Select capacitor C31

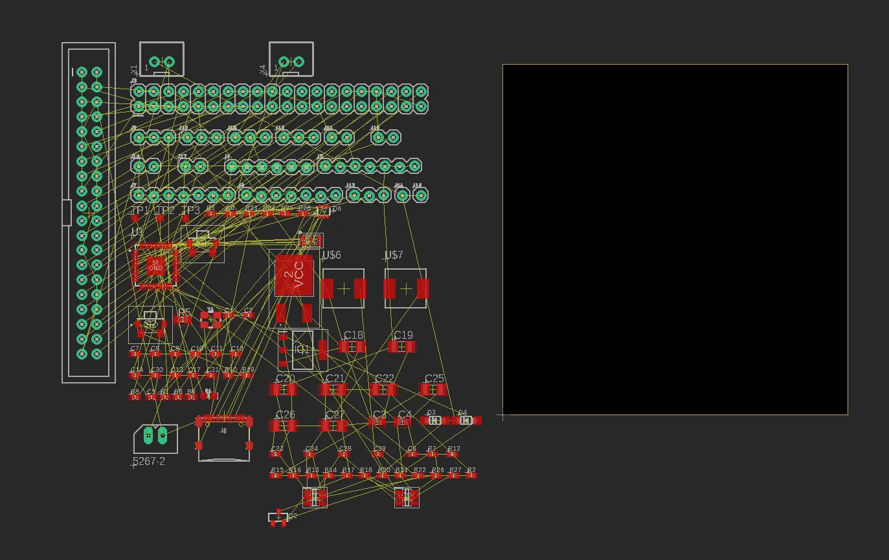pos(212,375)
